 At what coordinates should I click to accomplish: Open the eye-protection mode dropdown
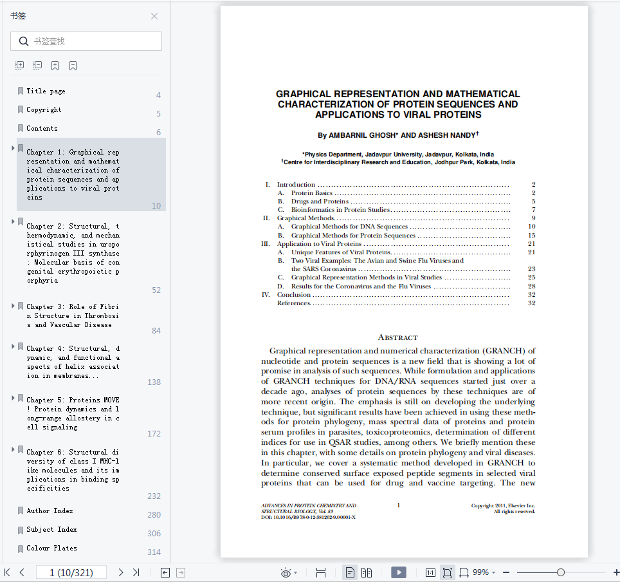click(296, 573)
